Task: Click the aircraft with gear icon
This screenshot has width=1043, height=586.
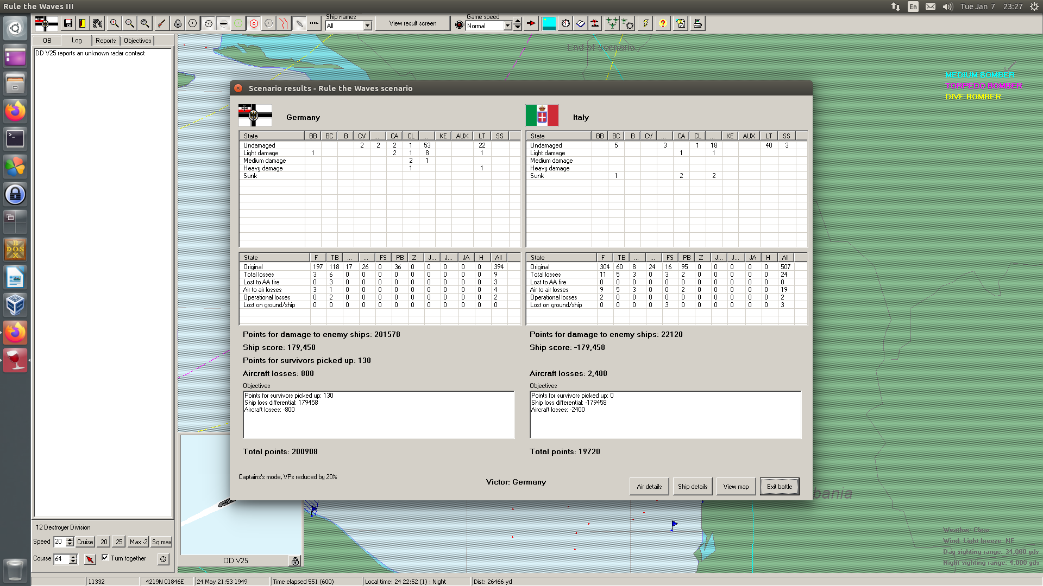Action: click(627, 23)
